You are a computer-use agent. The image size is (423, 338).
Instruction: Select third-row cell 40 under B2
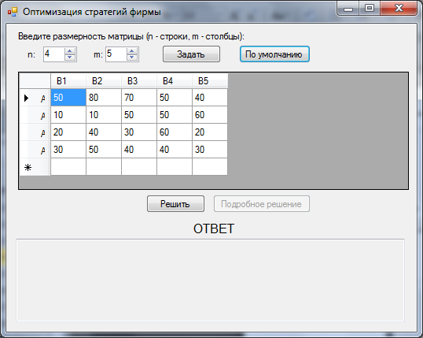click(x=104, y=132)
